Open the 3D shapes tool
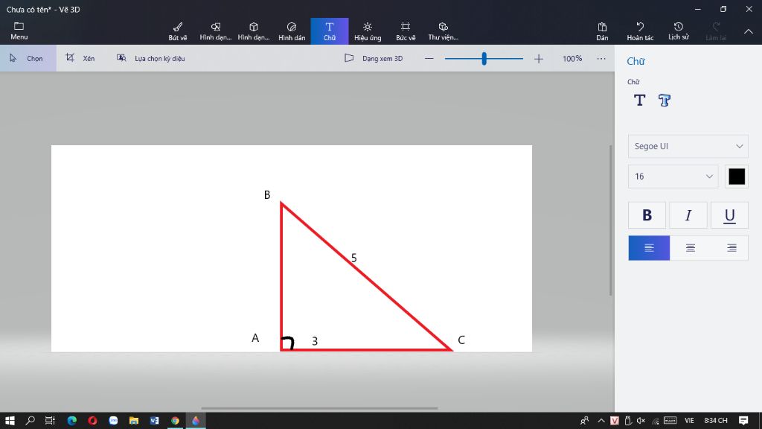Image resolution: width=762 pixels, height=429 pixels. click(253, 31)
